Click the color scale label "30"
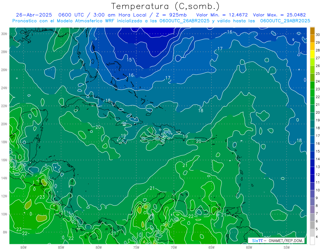Viewport: 325px width, 251px height. tap(318, 34)
